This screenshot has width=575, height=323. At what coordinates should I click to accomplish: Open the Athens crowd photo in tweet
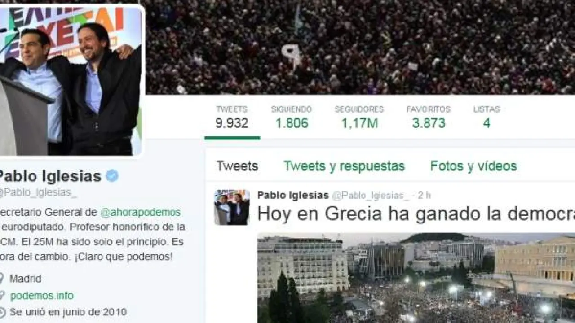(x=416, y=278)
